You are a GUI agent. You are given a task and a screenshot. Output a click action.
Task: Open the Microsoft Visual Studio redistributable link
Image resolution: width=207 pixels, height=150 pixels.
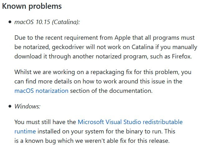point(130,122)
